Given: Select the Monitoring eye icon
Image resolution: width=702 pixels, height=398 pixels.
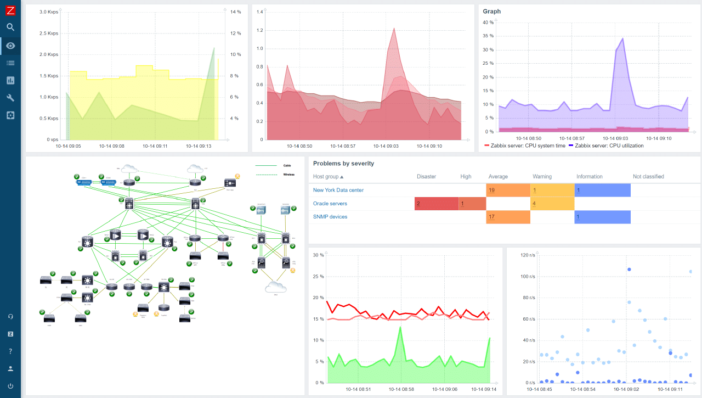Looking at the screenshot, I should click(10, 45).
